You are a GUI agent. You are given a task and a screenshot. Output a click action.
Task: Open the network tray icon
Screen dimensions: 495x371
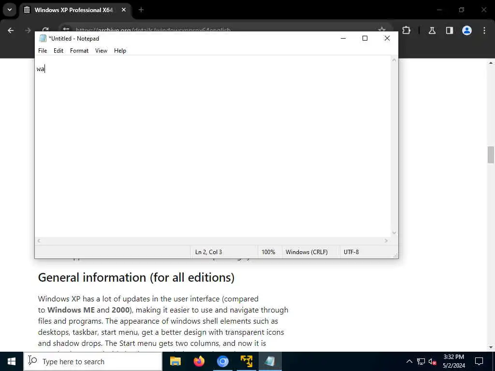coord(421,361)
